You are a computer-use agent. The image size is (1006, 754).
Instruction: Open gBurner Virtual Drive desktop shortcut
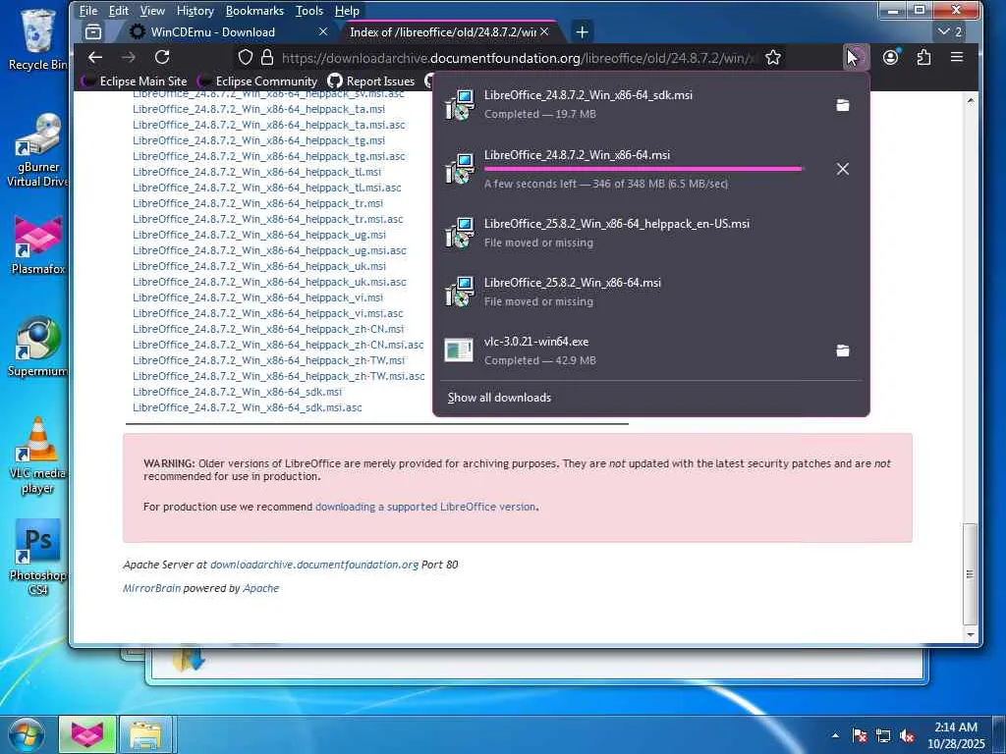(x=37, y=150)
